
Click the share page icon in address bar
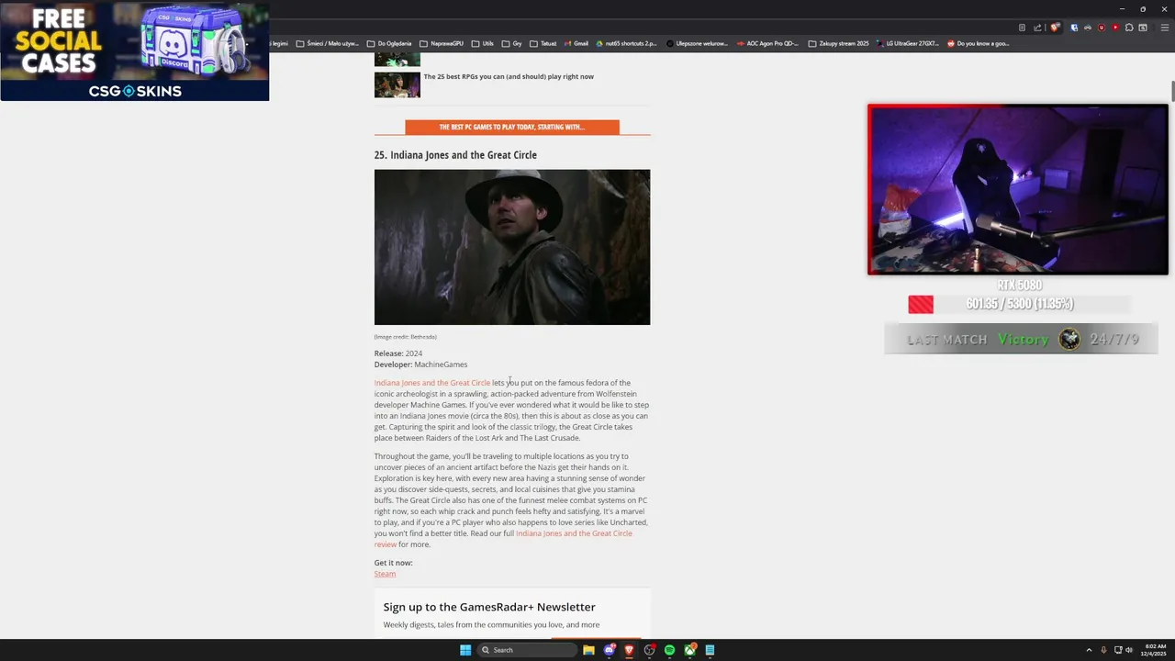pos(1037,28)
